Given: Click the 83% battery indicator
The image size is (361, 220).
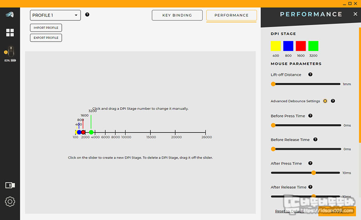Looking at the screenshot, I should pyautogui.click(x=10, y=60).
